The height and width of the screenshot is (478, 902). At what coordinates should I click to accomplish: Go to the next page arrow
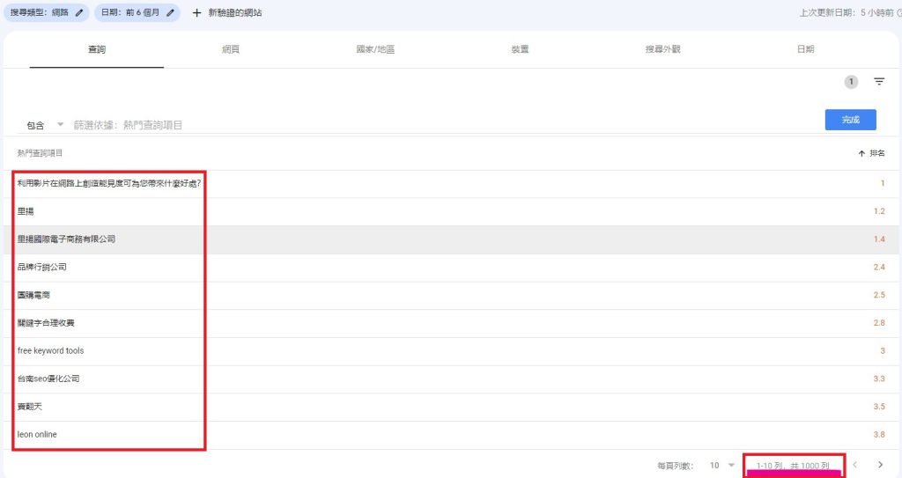[x=880, y=465]
